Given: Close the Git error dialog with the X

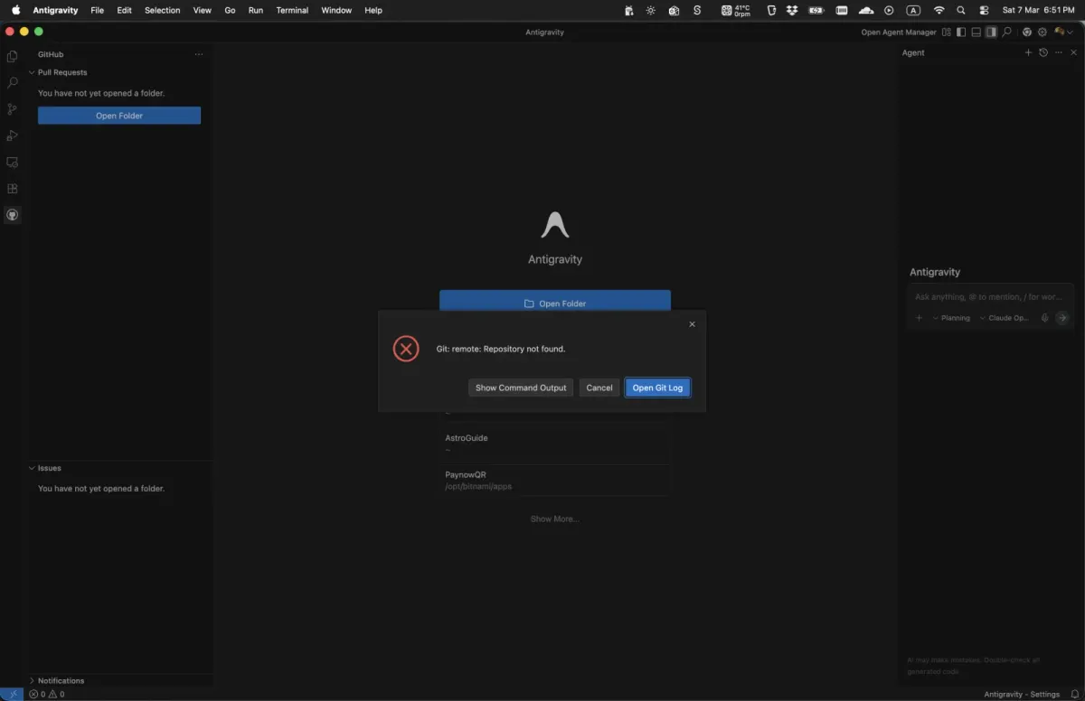Looking at the screenshot, I should point(693,324).
